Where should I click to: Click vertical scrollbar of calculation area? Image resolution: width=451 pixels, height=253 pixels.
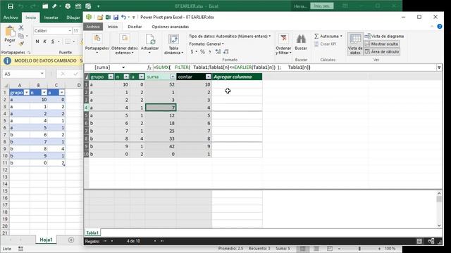pyautogui.click(x=439, y=209)
